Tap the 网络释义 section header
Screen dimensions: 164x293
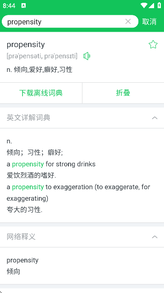pyautogui.click(x=82, y=237)
